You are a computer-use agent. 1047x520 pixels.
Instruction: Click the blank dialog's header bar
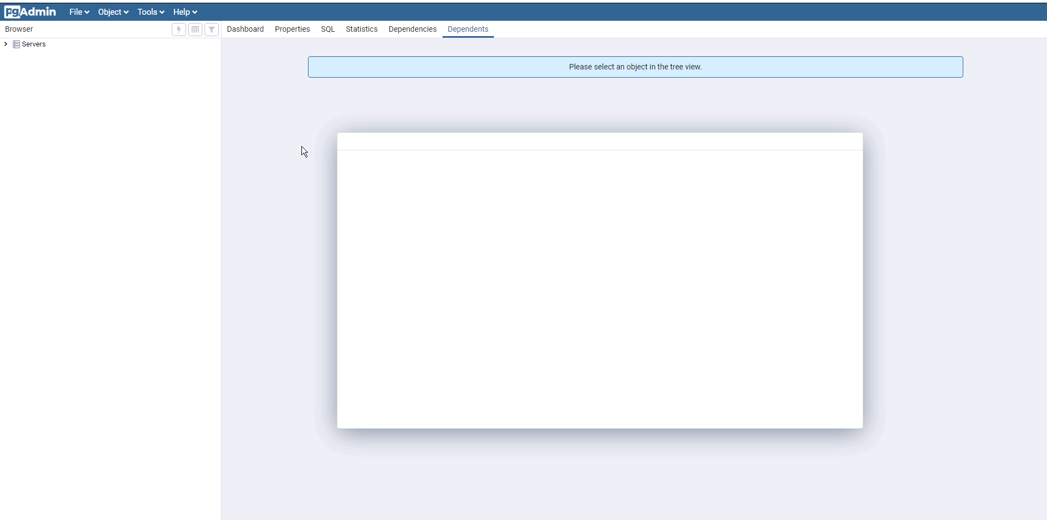pos(600,141)
